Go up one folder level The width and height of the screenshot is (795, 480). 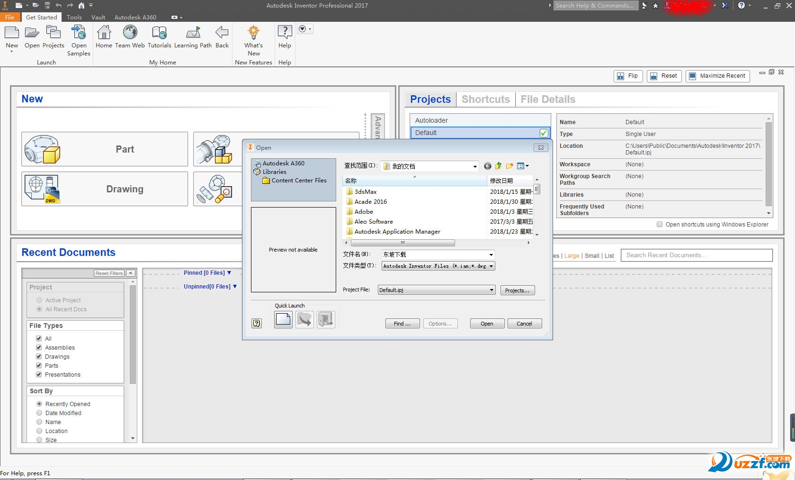(498, 166)
